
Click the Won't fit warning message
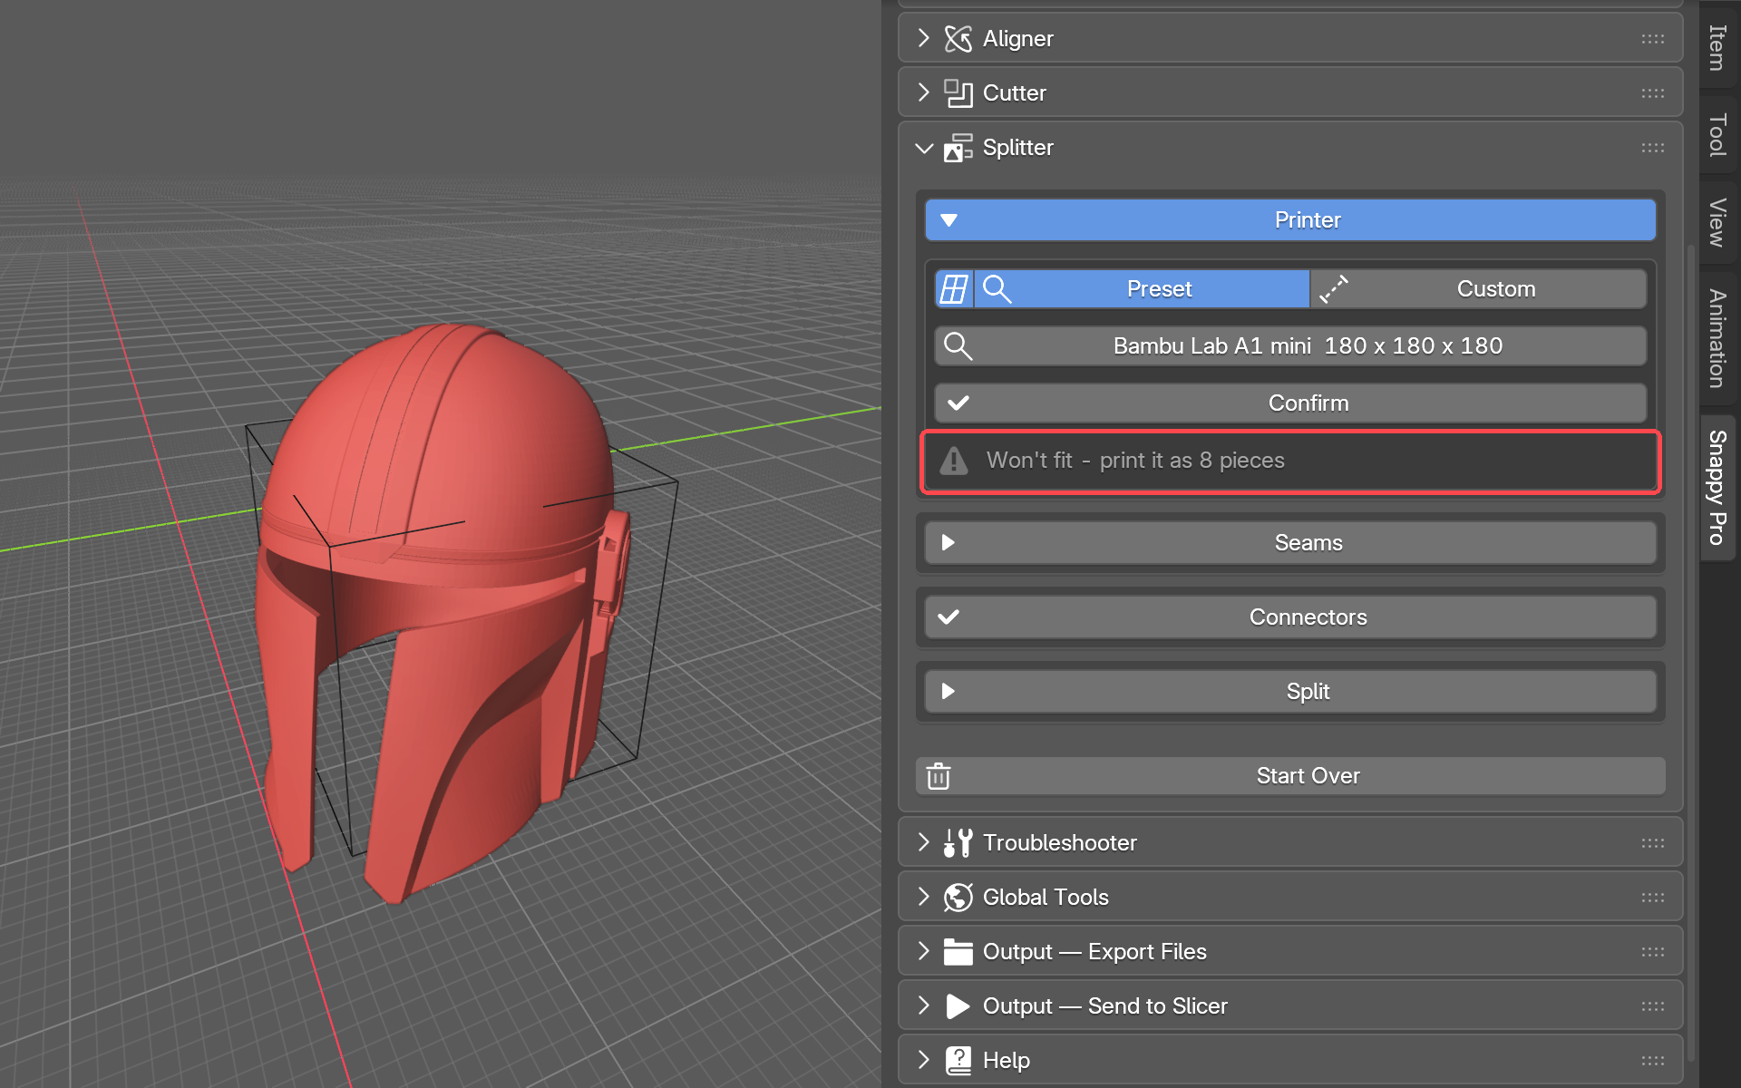click(x=1290, y=461)
